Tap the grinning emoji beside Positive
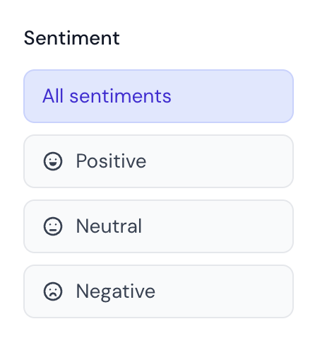The width and height of the screenshot is (315, 348). tap(53, 161)
